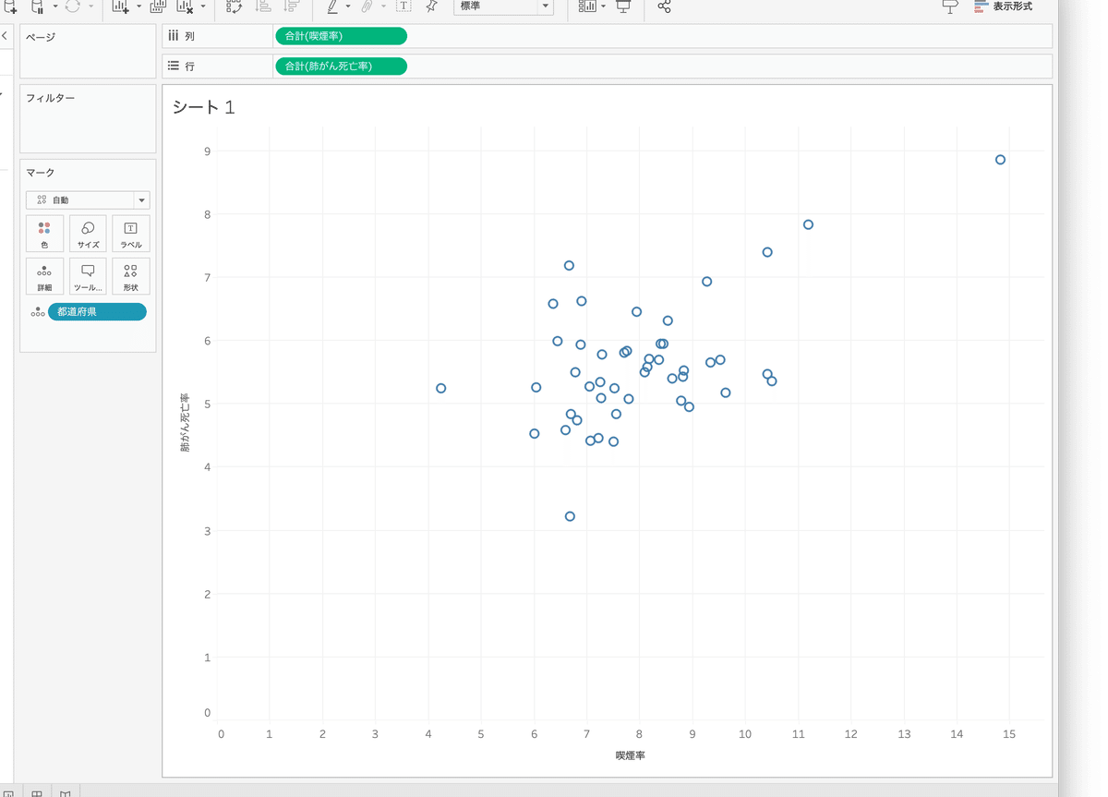The height and width of the screenshot is (797, 1108).
Task: Click the new worksheet icon
Action: pyautogui.click(x=120, y=6)
